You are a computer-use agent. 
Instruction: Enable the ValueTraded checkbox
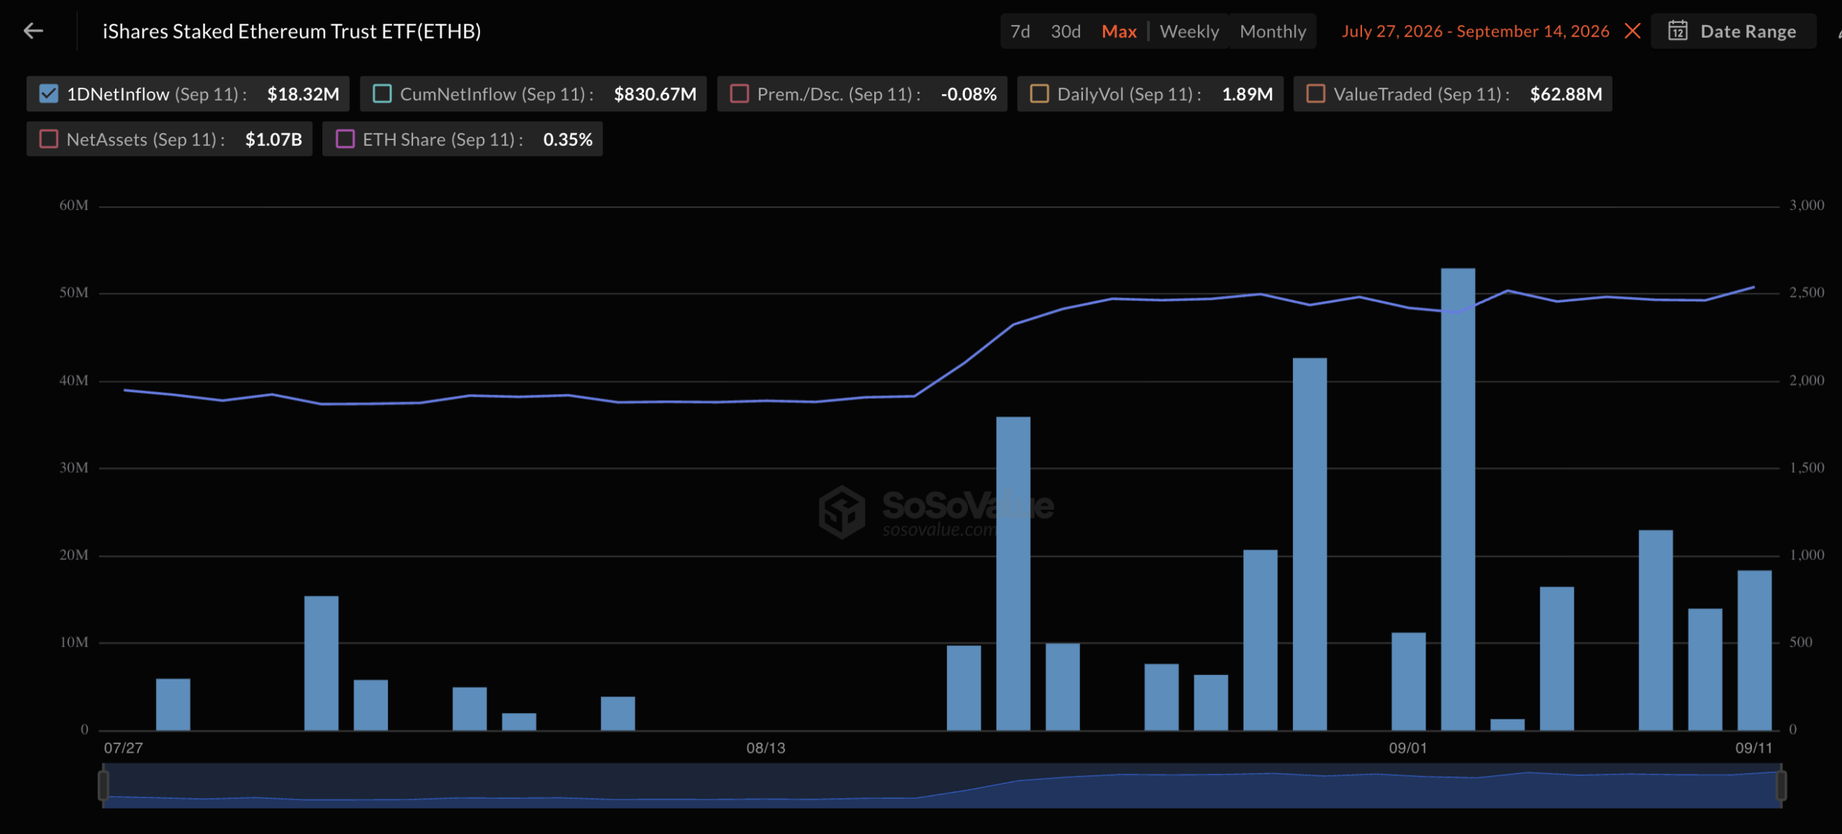[1315, 93]
